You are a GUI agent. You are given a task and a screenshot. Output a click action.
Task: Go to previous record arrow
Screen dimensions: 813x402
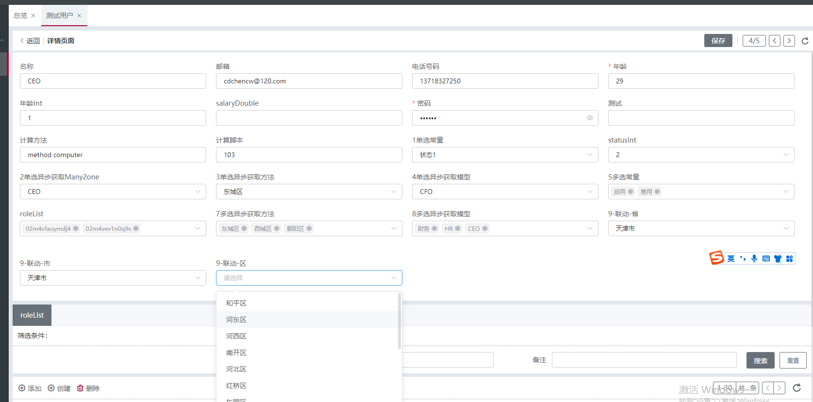[775, 41]
